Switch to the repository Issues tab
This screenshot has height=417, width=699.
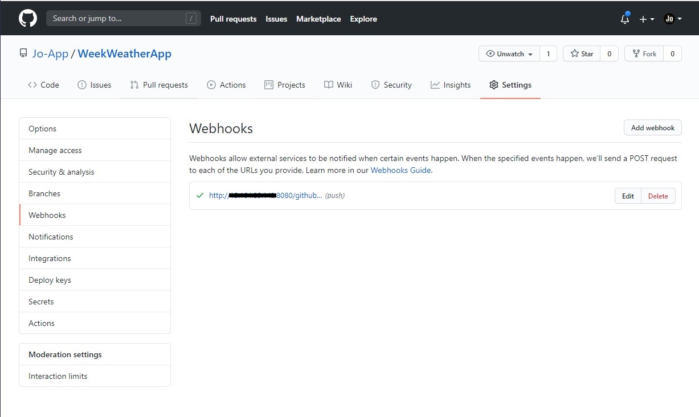click(x=95, y=85)
